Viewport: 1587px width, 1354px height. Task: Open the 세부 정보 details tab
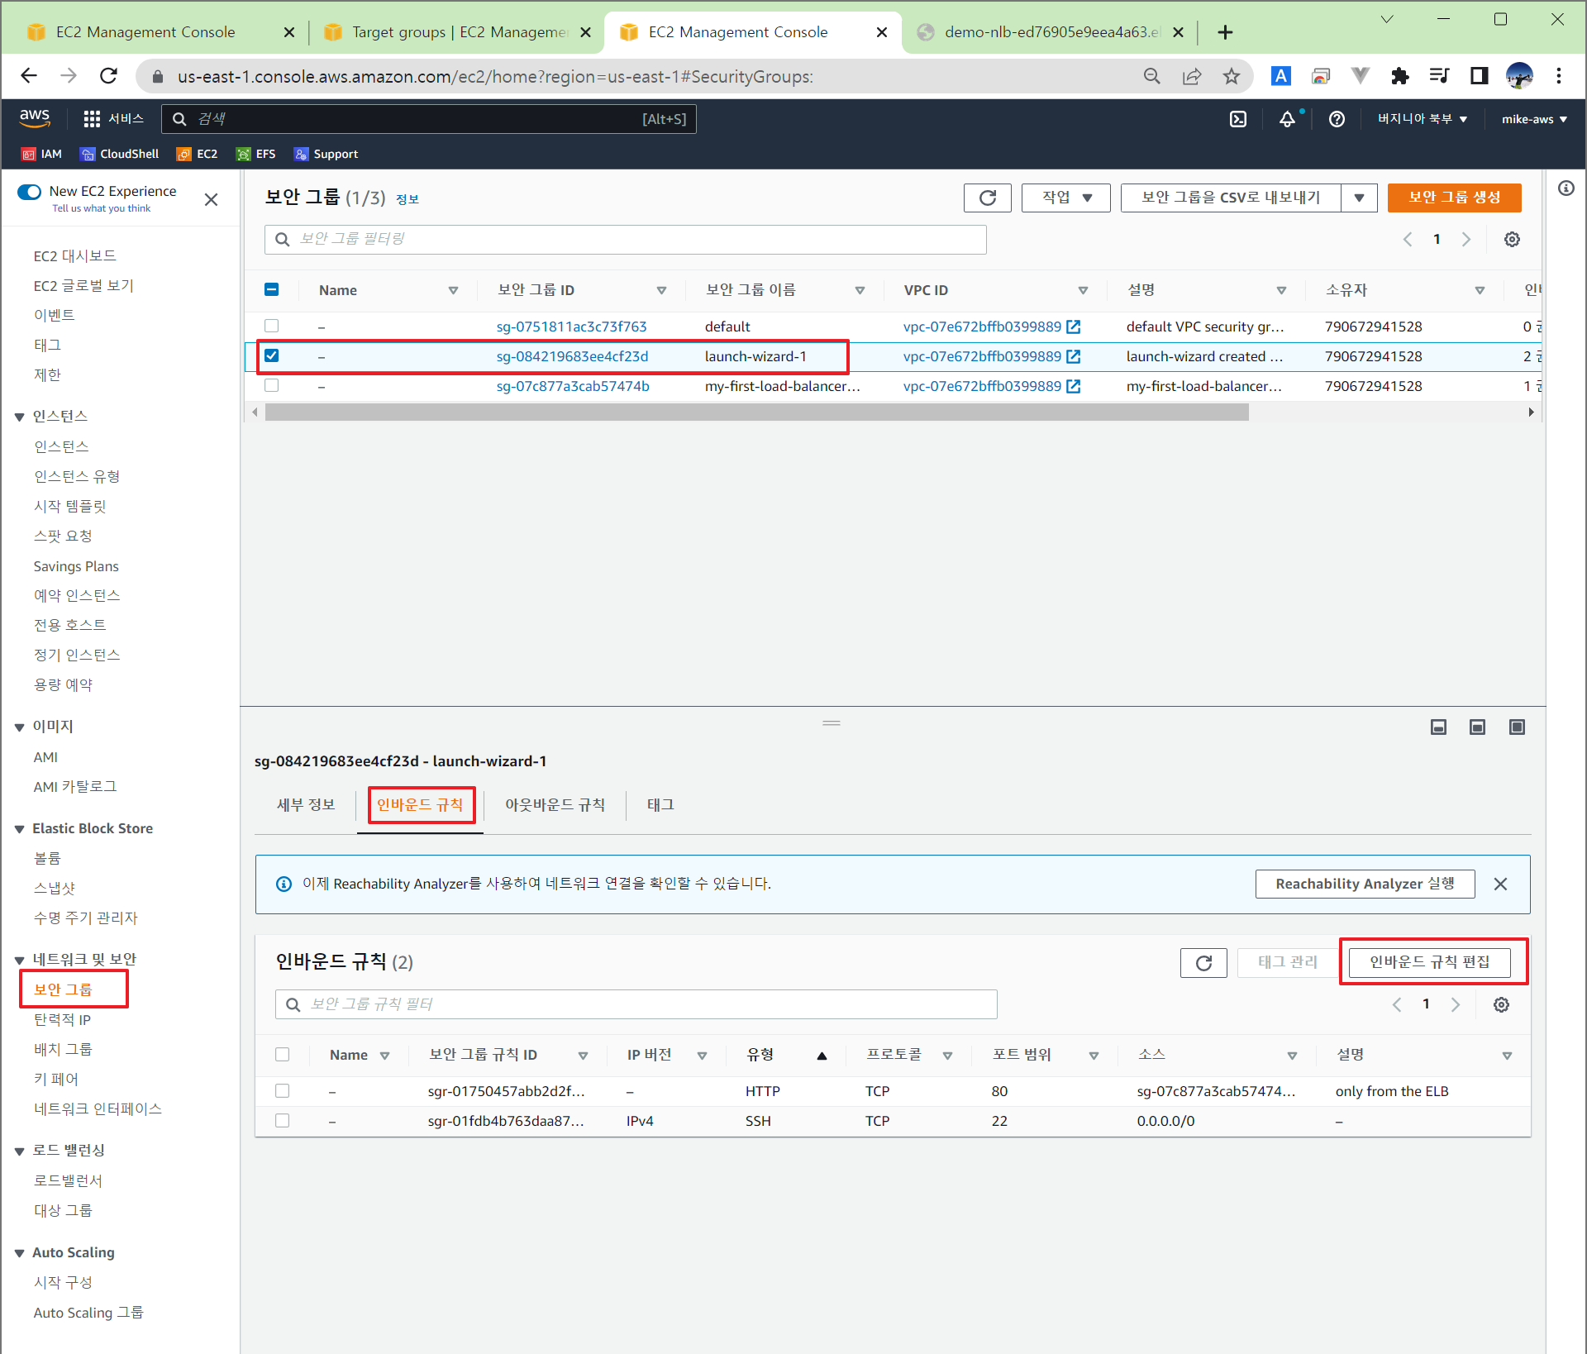(x=306, y=804)
